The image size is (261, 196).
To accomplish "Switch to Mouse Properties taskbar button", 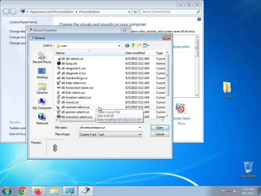I will tap(86, 191).
